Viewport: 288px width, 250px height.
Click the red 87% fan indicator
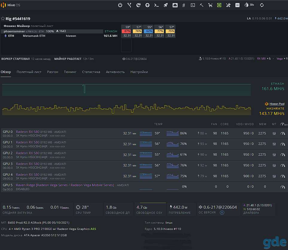tap(127, 31)
